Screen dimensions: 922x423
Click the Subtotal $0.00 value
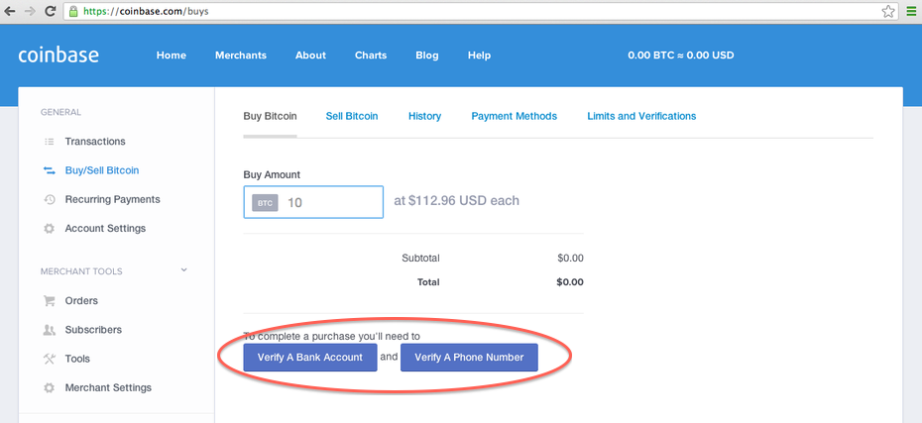(570, 258)
